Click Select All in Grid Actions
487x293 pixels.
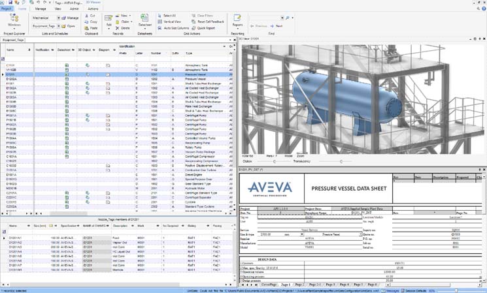coord(166,15)
